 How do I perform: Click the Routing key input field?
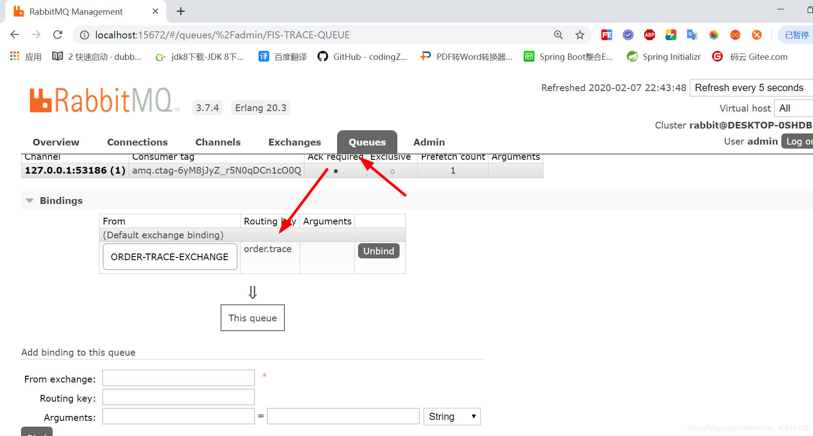point(179,397)
